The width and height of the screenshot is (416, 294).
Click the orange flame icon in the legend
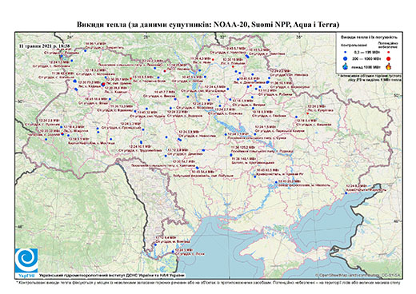click(x=388, y=66)
